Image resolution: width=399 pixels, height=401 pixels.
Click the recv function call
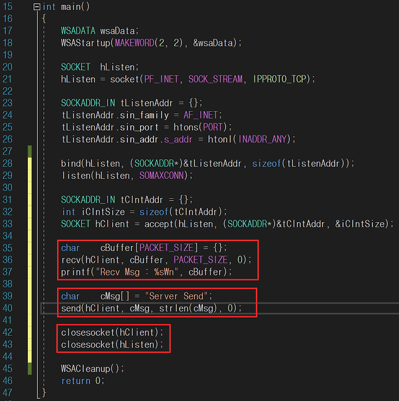pos(71,260)
